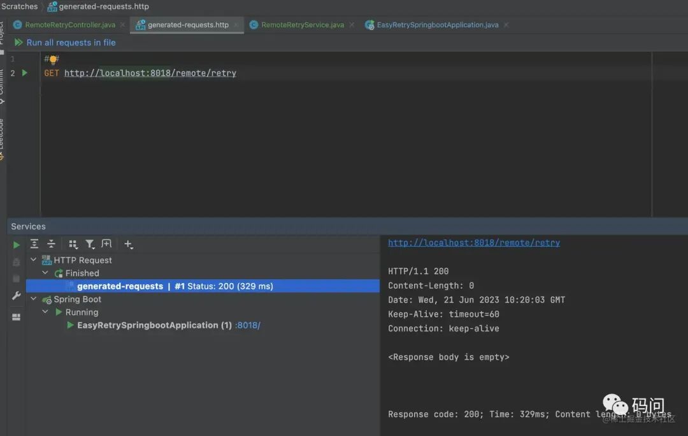Close the EasyRetrySpringbootApplication.java tab
Image resolution: width=688 pixels, height=436 pixels.
pos(506,25)
